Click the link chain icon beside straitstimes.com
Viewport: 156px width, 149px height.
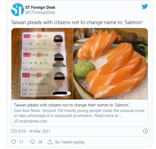point(16,121)
